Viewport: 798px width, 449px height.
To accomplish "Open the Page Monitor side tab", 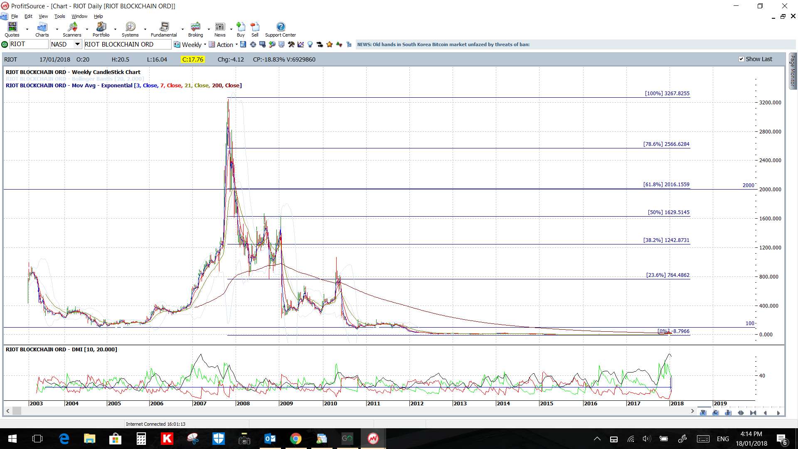I will point(793,71).
